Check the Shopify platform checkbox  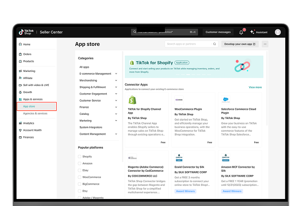[x=79, y=156]
